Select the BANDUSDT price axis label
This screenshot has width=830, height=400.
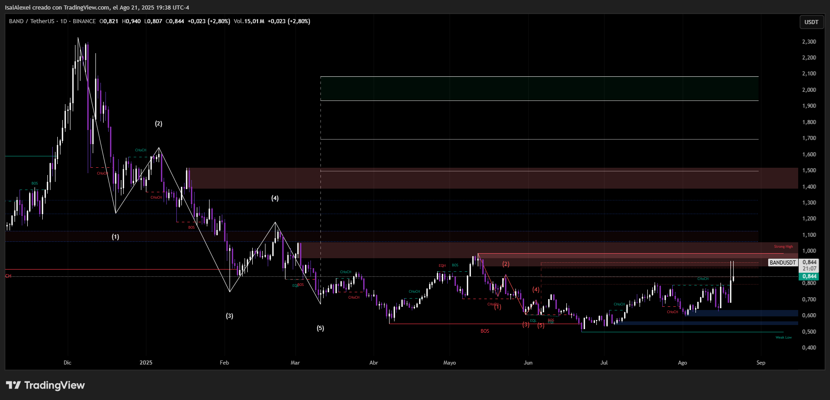point(782,263)
